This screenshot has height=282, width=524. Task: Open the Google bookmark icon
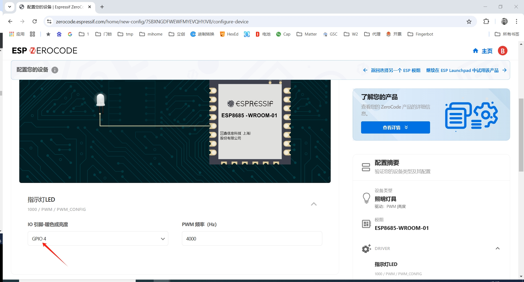70,34
